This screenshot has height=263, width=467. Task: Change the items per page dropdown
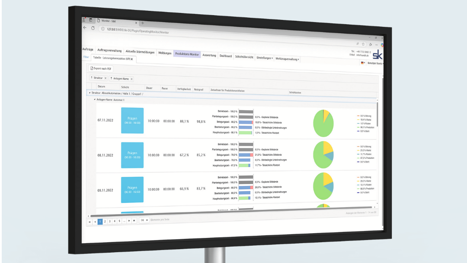(x=144, y=220)
